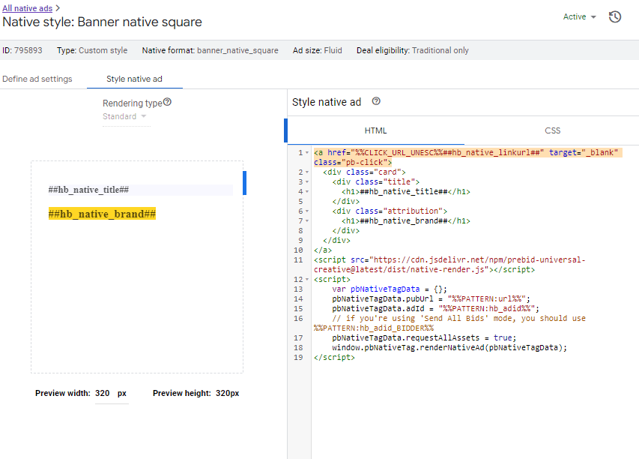The image size is (639, 459).
Task: Switch to the CSS tab
Action: [552, 130]
